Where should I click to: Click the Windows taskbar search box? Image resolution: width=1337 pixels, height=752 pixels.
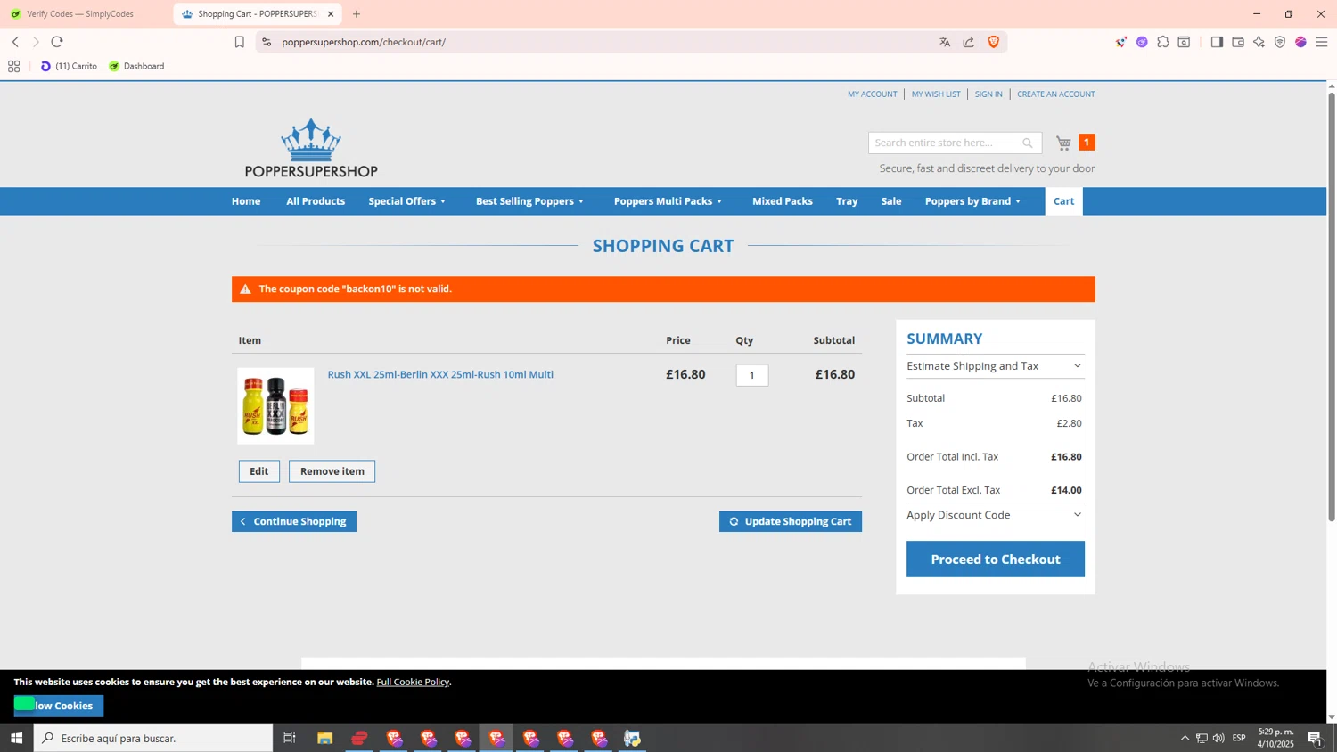coord(153,738)
